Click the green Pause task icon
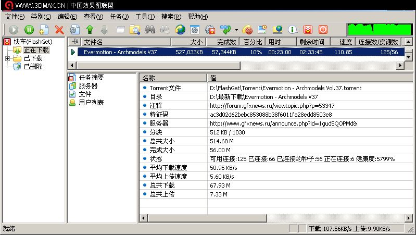416x235 pixels. tap(29, 30)
